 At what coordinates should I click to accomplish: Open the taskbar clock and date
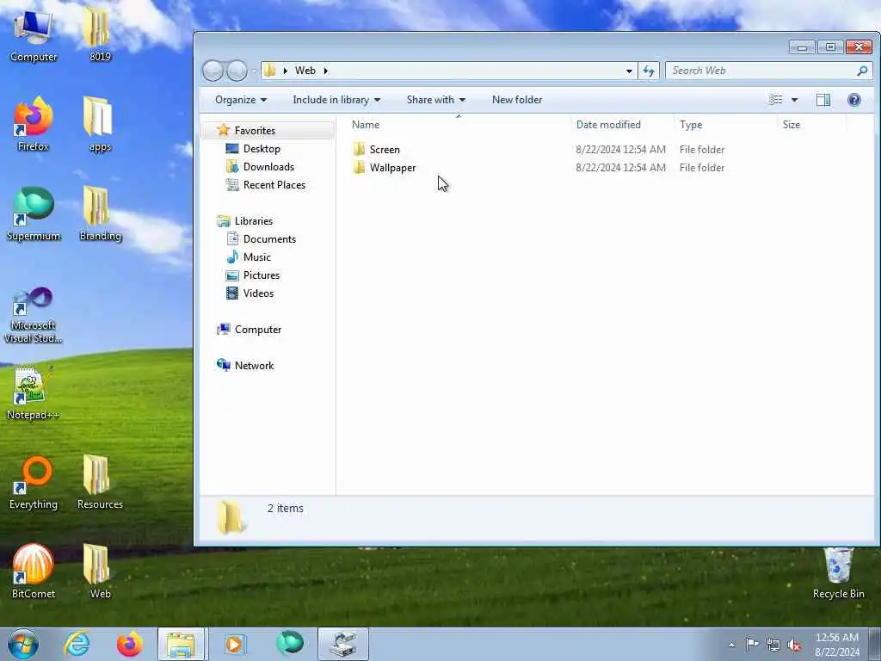coord(837,645)
